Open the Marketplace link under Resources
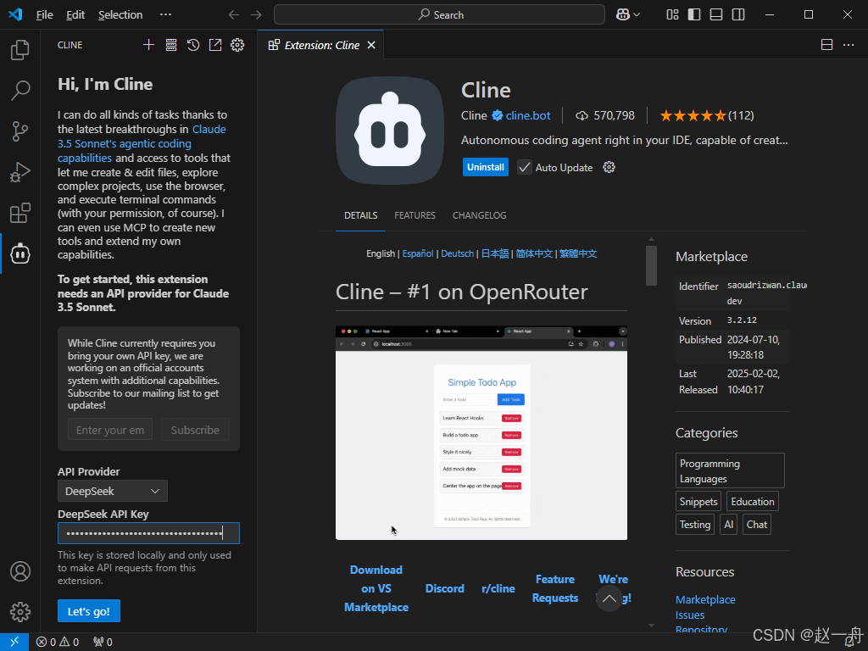This screenshot has width=868, height=651. click(705, 599)
